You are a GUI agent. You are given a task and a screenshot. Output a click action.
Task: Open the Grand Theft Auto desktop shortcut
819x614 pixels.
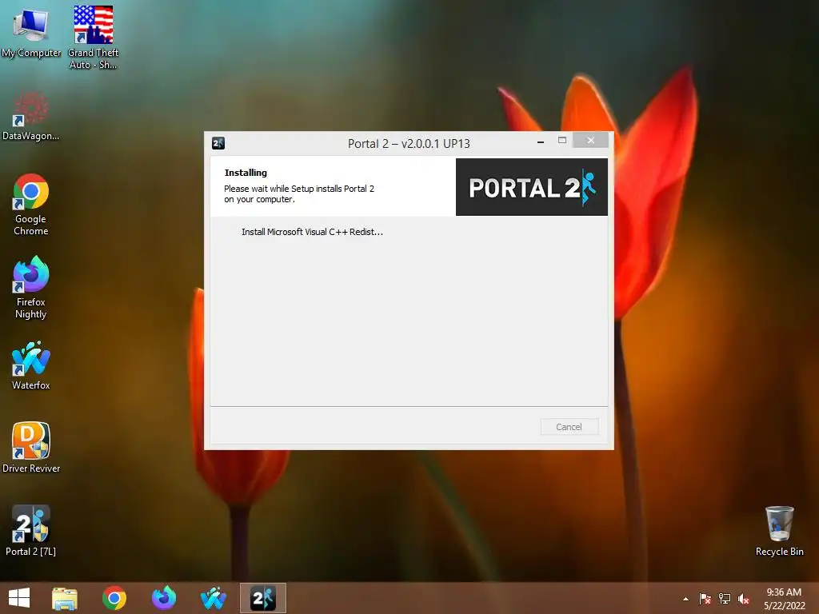point(93,38)
